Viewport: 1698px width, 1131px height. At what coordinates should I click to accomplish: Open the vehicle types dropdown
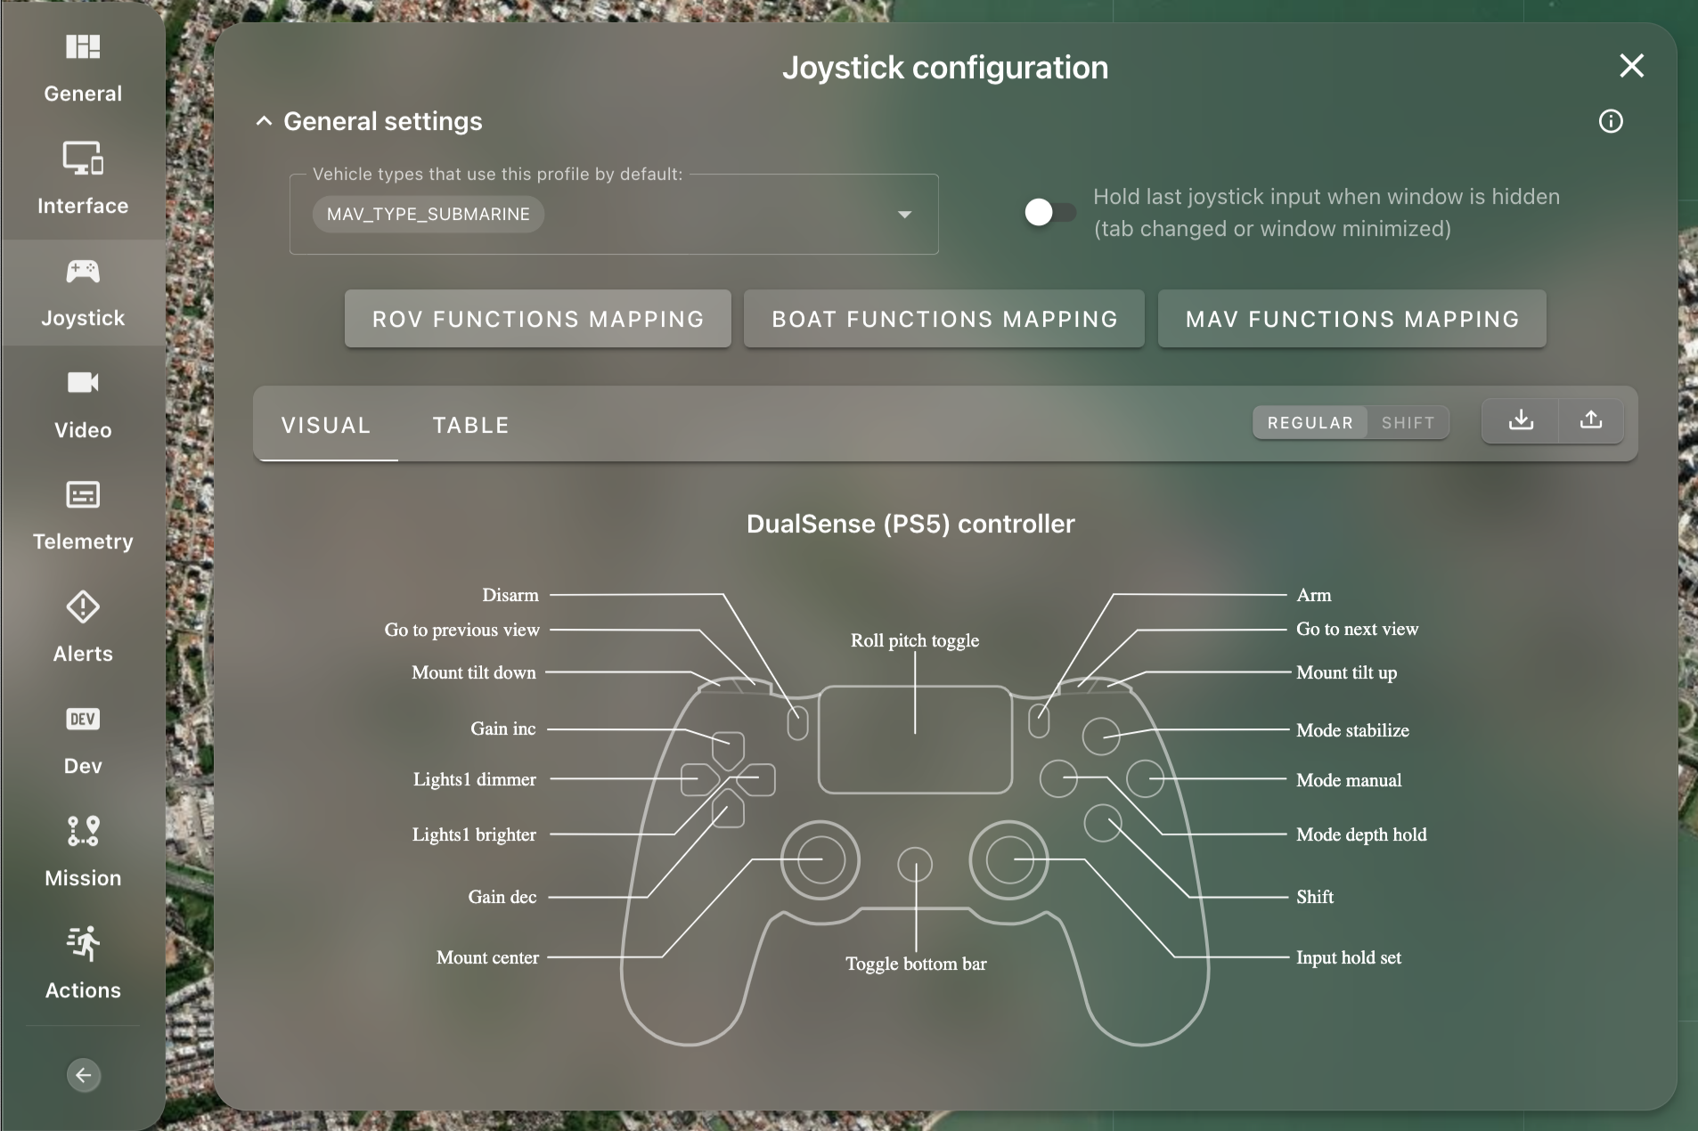tap(903, 214)
